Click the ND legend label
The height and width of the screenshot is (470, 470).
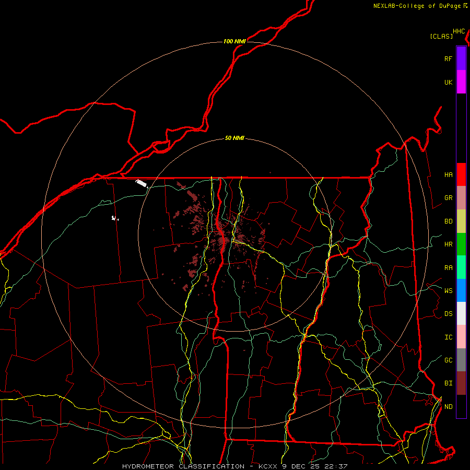pos(448,407)
